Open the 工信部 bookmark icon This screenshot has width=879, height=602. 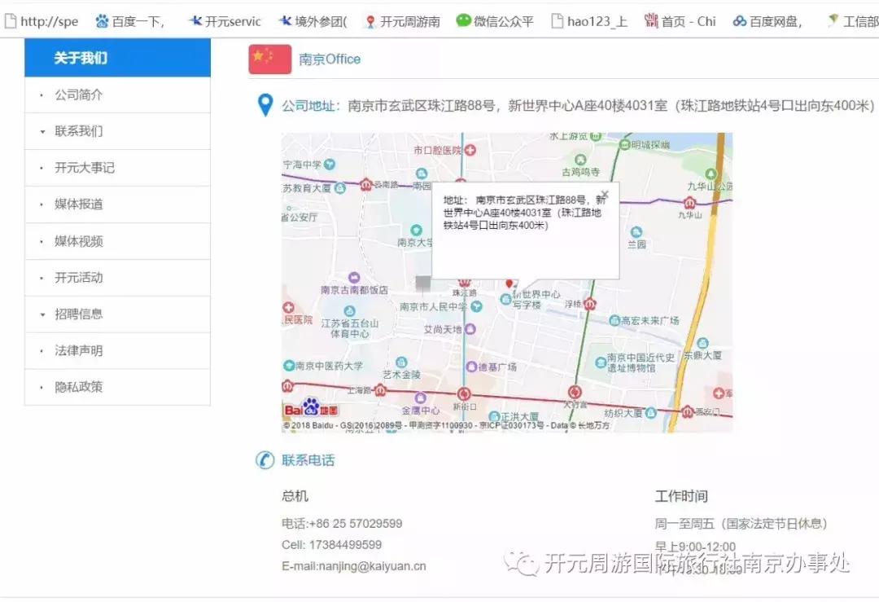coord(832,21)
